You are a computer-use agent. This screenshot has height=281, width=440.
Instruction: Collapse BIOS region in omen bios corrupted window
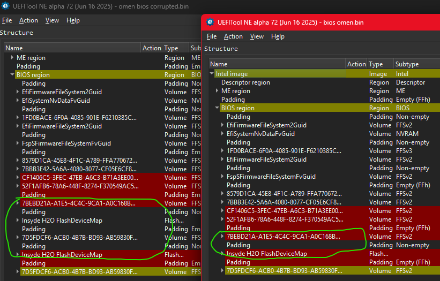pyautogui.click(x=12, y=75)
